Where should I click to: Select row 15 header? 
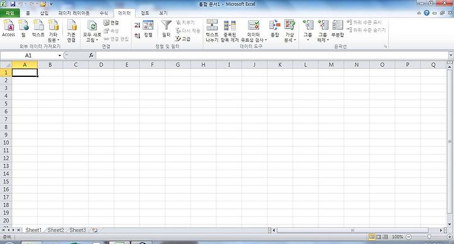(x=6, y=182)
